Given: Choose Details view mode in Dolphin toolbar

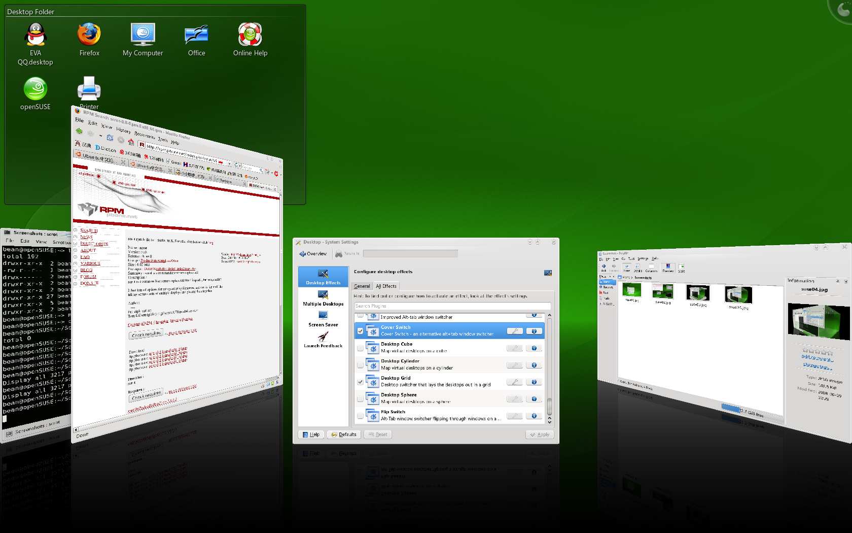Looking at the screenshot, I should pos(638,267).
